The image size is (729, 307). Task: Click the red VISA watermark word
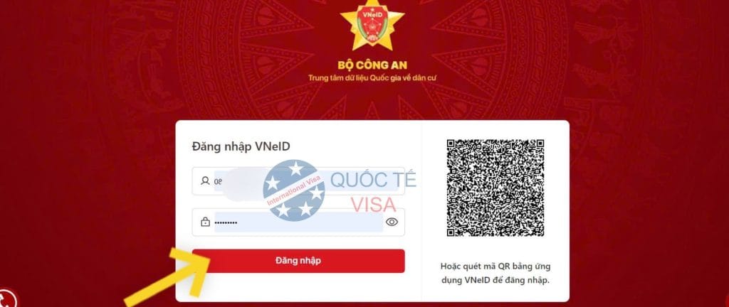pos(373,205)
